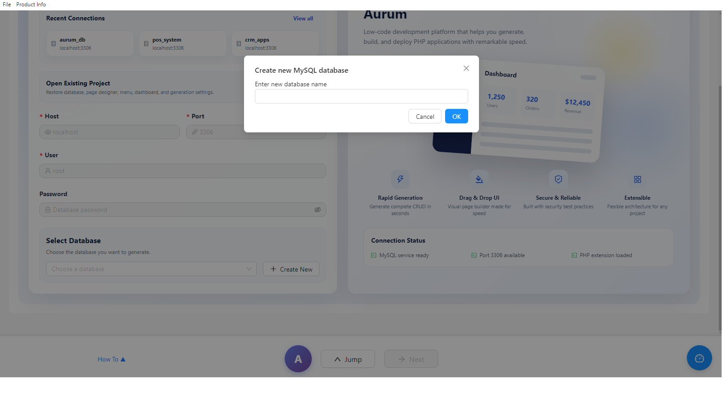This screenshot has width=723, height=394.
Task: Click the Port 3306 available status icon
Action: pyautogui.click(x=474, y=255)
